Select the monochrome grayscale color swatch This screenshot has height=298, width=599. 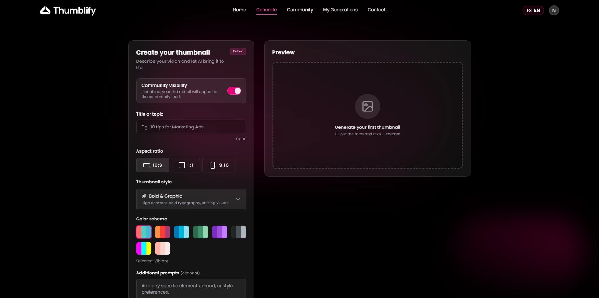[x=238, y=232]
